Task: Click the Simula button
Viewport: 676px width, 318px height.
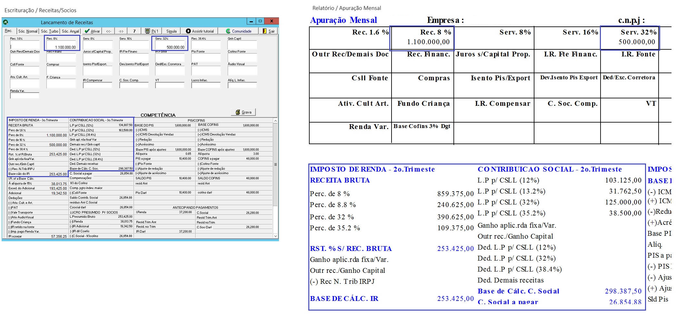Action: 171,31
